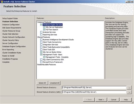The width and height of the screenshot is (134, 104).
Task: Click Setup Support Rules step
Action: [x=10, y=18]
